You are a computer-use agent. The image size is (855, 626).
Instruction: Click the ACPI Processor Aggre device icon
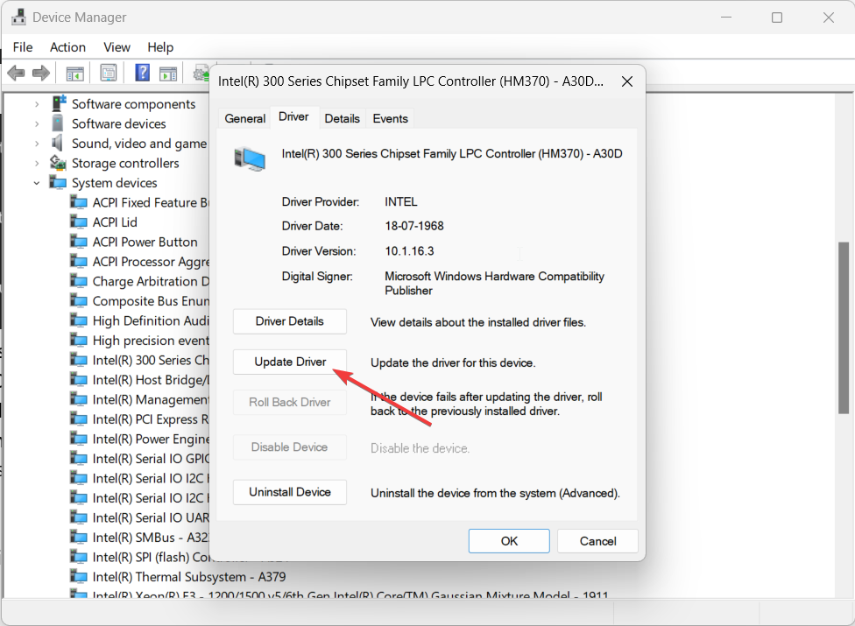[79, 262]
